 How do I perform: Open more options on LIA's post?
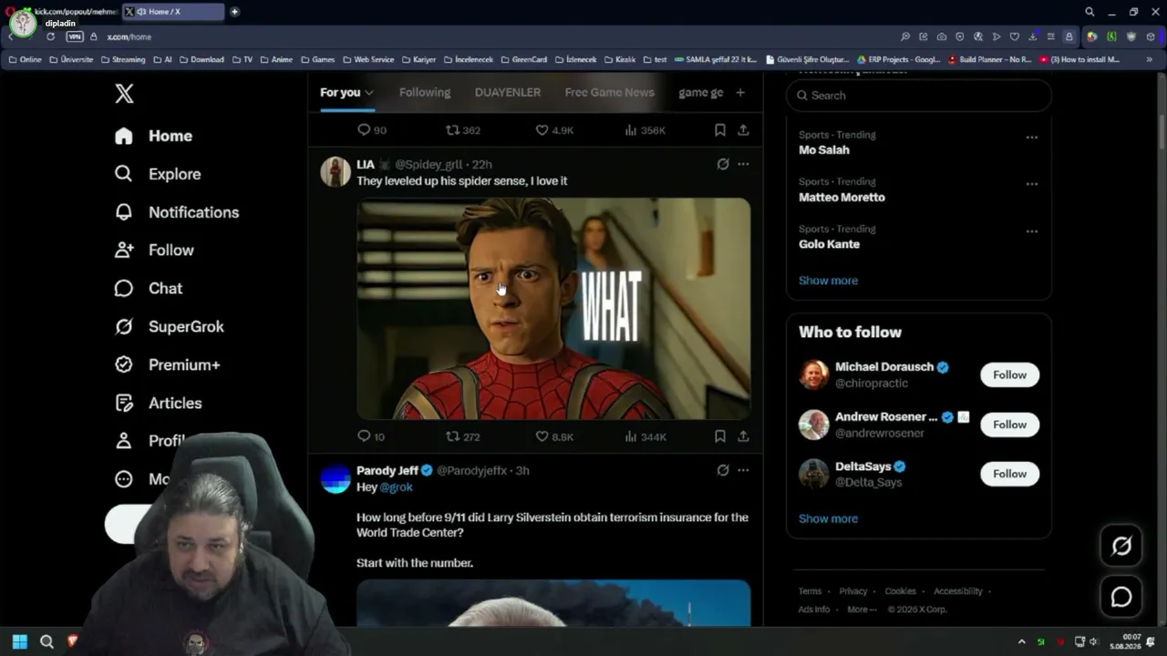coord(743,164)
